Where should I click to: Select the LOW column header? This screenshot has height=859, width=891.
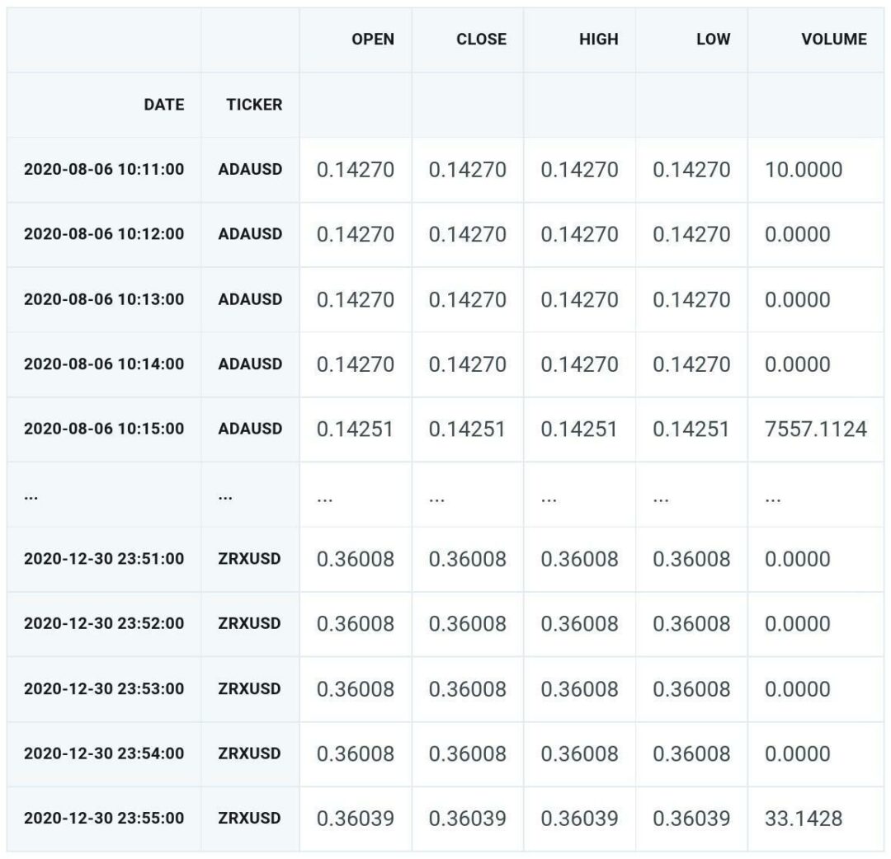tap(712, 40)
